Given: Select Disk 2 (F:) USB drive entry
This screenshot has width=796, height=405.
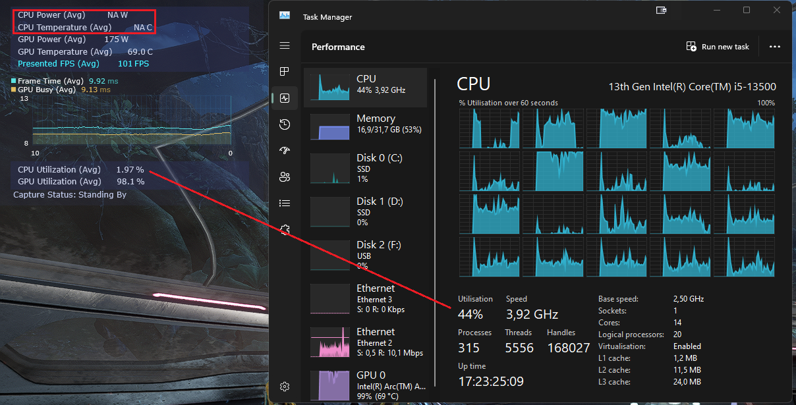Looking at the screenshot, I should pyautogui.click(x=366, y=254).
